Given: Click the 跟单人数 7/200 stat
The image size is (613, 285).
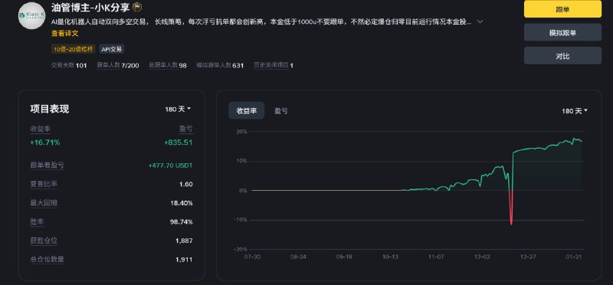Looking at the screenshot, I should (118, 65).
